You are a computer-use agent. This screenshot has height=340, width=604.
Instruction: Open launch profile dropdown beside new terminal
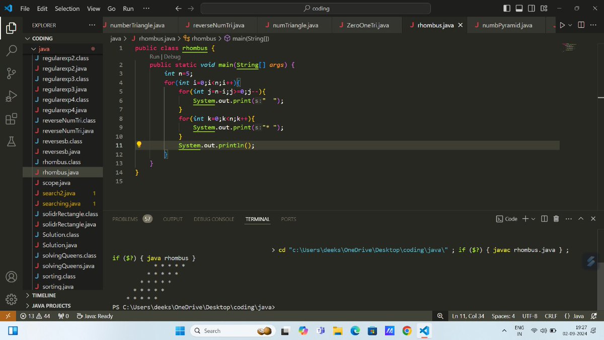533,219
